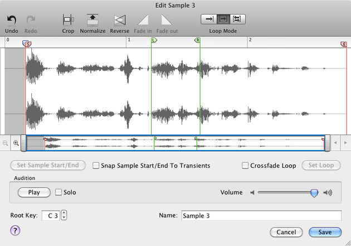Click ruler mark labeled 2

click(x=250, y=40)
